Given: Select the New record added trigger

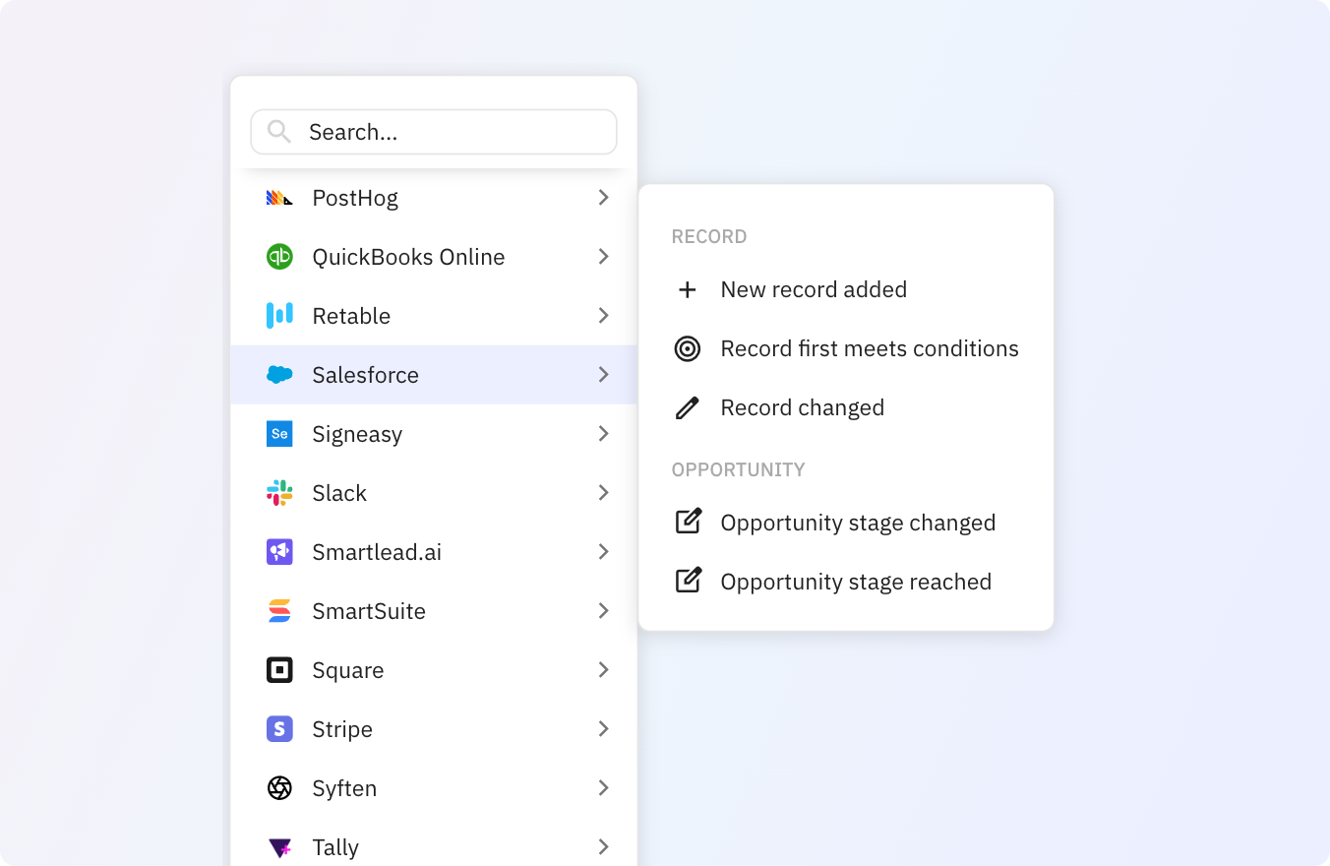Looking at the screenshot, I should (x=846, y=289).
